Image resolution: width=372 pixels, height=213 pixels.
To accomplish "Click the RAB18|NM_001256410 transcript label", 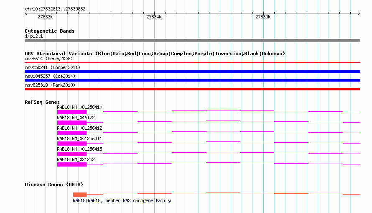I will (x=79, y=107).
